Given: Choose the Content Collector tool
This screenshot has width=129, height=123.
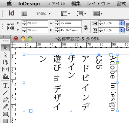Looking at the screenshot, I should click(x=5, y=76).
